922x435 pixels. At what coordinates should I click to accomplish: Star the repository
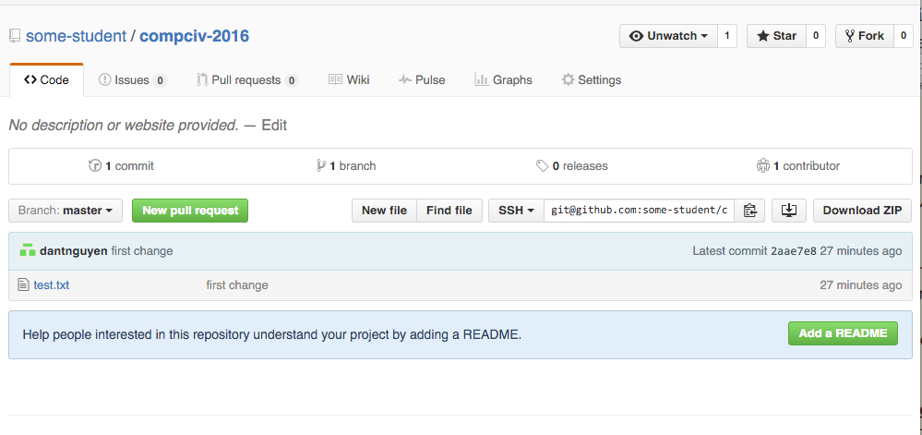(776, 36)
